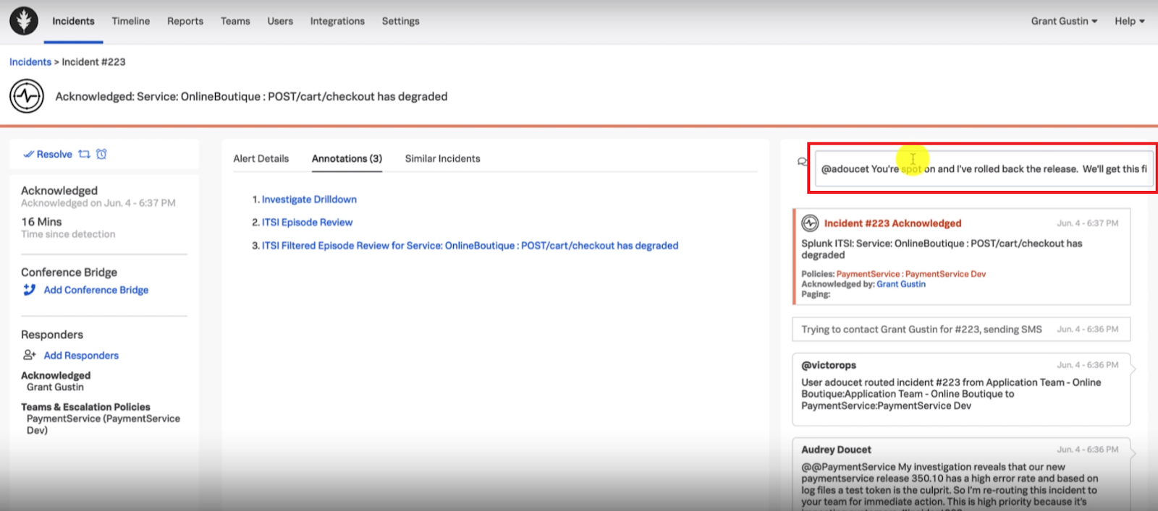The height and width of the screenshot is (511, 1158).
Task: Click the PaymentService : PaymentService Dev policy link
Action: tap(911, 274)
